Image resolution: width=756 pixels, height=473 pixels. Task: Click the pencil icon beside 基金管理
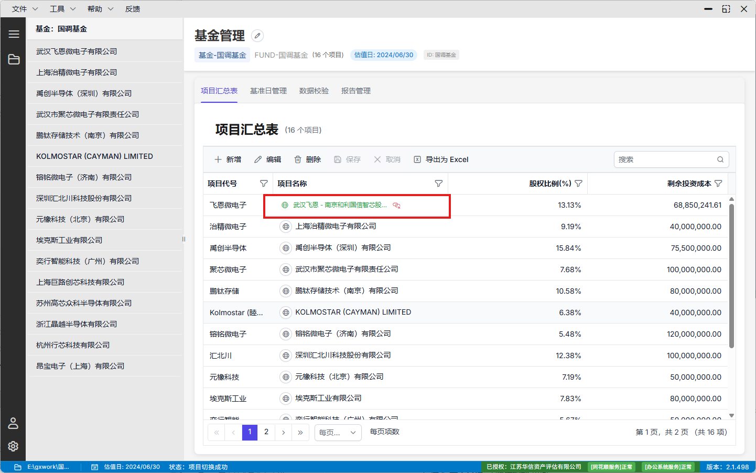[257, 36]
